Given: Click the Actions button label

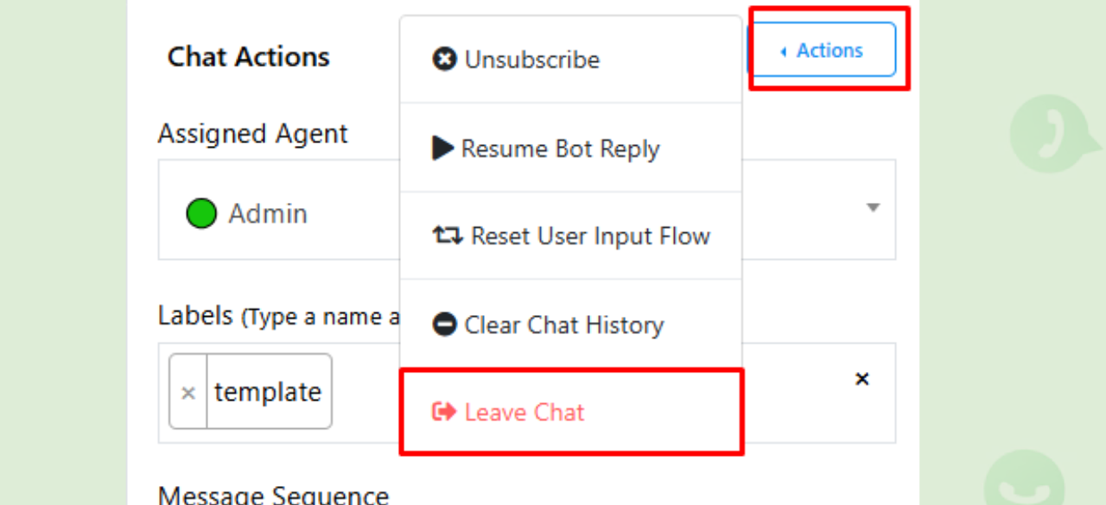Looking at the screenshot, I should (829, 50).
